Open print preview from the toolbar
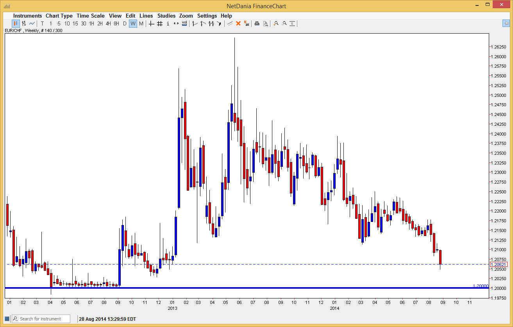This screenshot has height=327, width=513. tap(266, 23)
